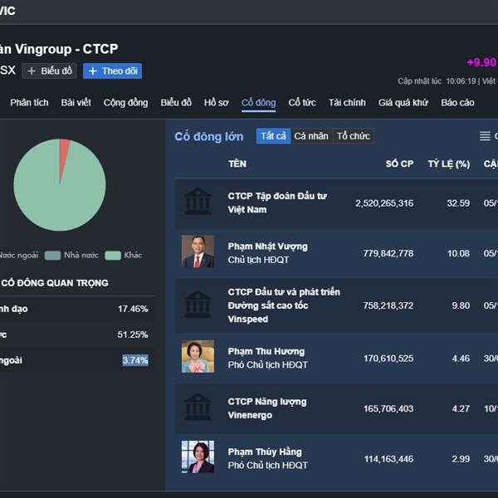Click the share count 779,842,778
The width and height of the screenshot is (498, 498).
coord(388,253)
